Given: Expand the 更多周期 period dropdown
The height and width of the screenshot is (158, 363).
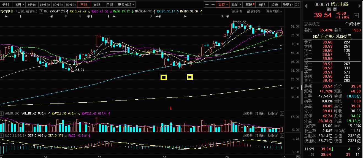Looking at the screenshot, I should [126, 5].
